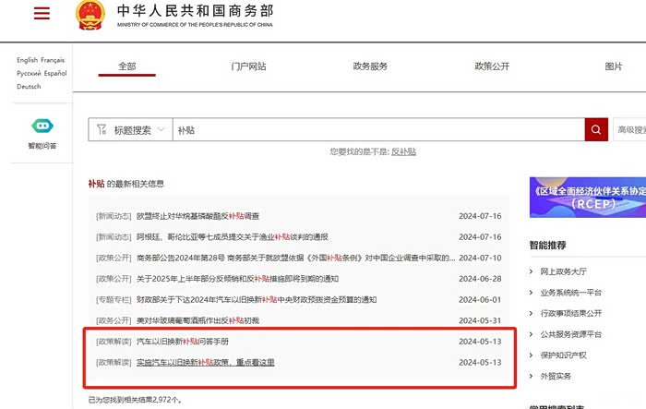Click the red magnifier search button
Viewport: 646px width, 409px height.
[596, 129]
